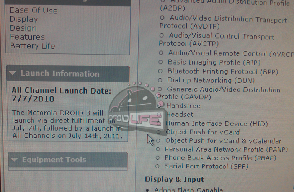Click the Dial up Networking (DUN) entry
This screenshot has width=294, height=192.
point(211,81)
